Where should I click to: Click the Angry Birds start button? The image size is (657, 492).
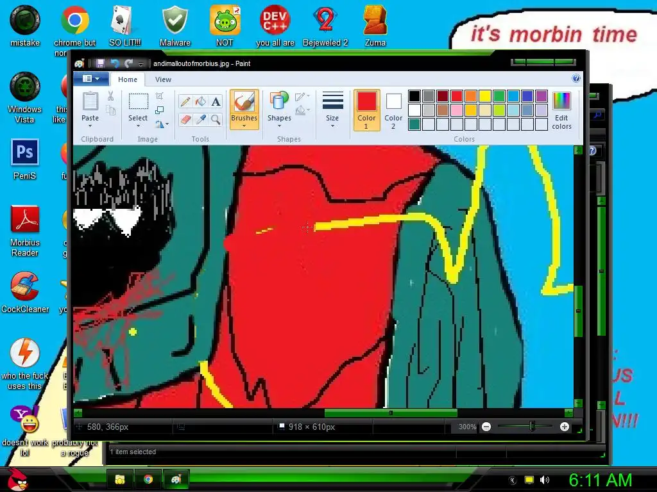(18, 479)
